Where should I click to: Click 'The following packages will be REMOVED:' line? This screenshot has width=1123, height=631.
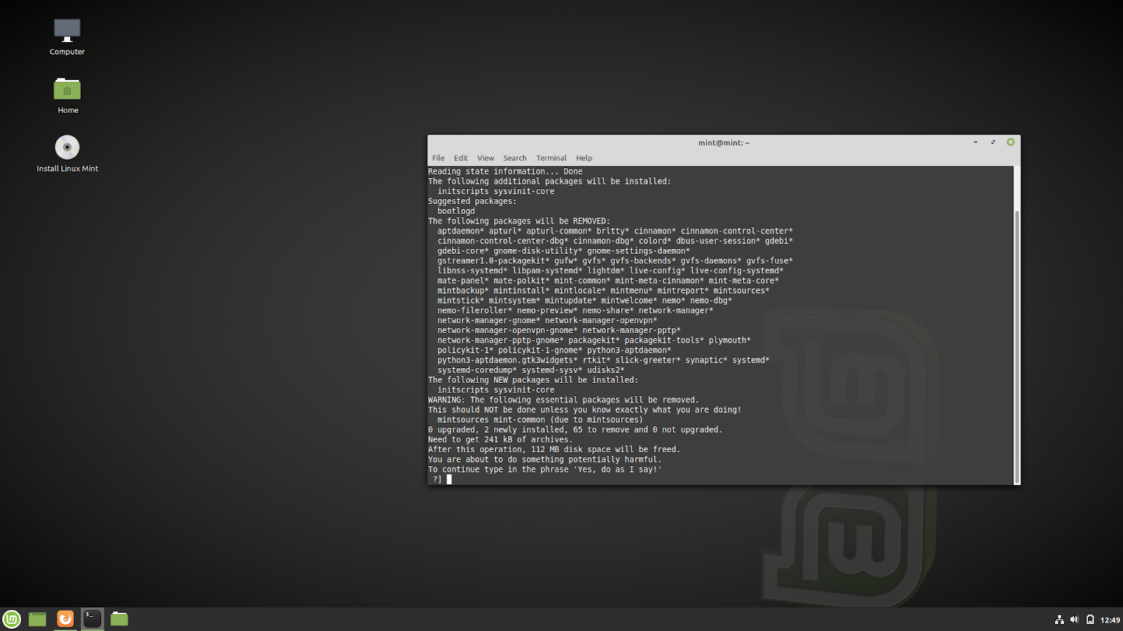519,222
